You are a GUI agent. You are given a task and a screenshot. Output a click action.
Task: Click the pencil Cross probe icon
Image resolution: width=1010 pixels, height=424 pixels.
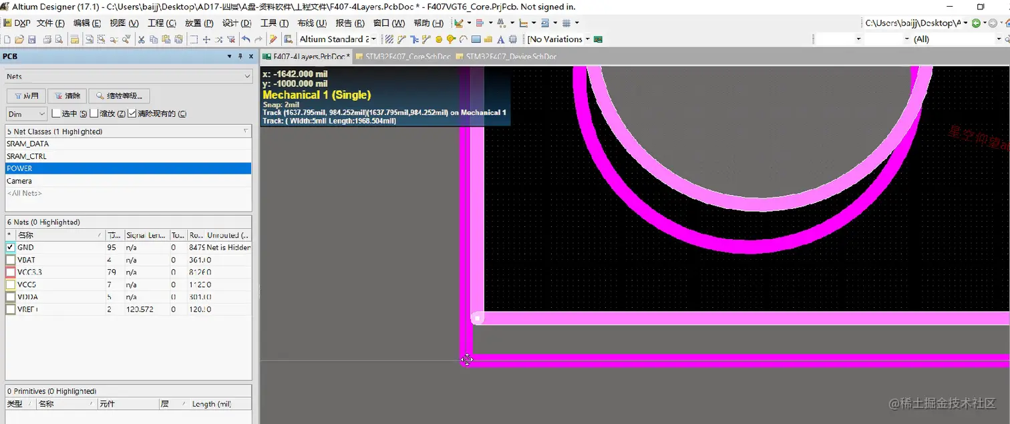click(273, 39)
